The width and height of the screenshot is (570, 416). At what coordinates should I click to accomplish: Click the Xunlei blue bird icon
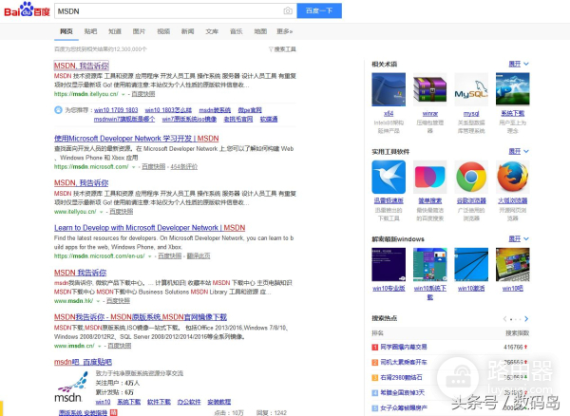tap(389, 178)
